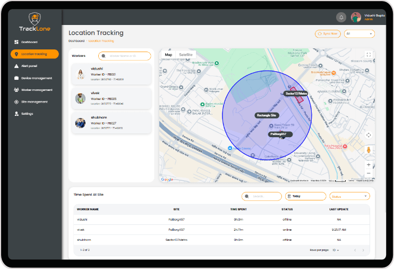This screenshot has width=394, height=269.
Task: Click the Site management target icon
Action: pyautogui.click(x=16, y=102)
